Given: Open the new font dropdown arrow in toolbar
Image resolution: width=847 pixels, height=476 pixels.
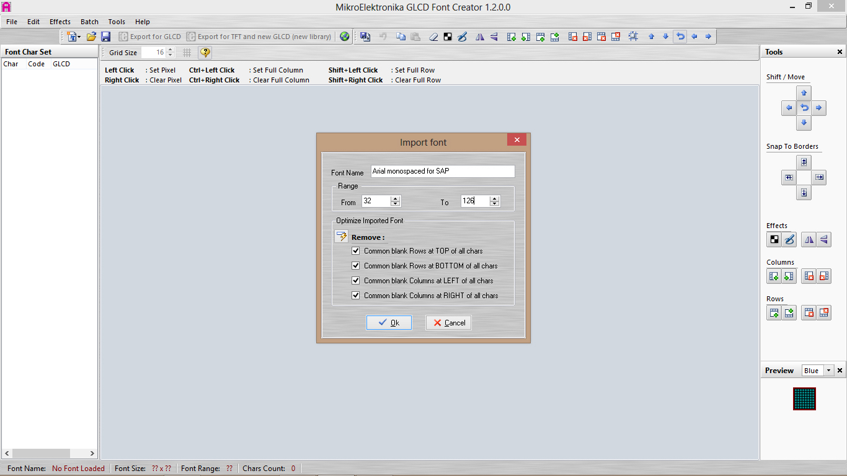Looking at the screenshot, I should [79, 37].
